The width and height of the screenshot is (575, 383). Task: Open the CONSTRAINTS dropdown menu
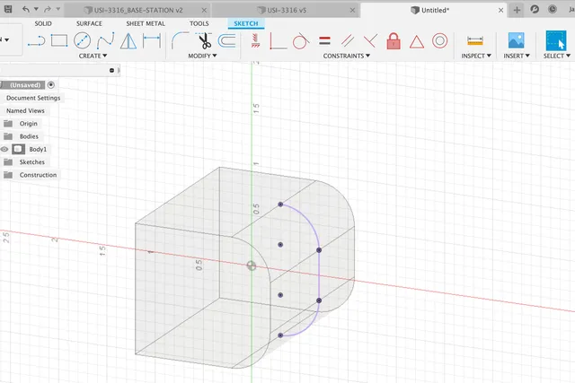[347, 56]
